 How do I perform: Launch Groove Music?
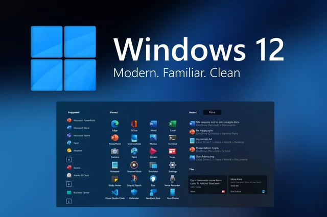(134, 167)
